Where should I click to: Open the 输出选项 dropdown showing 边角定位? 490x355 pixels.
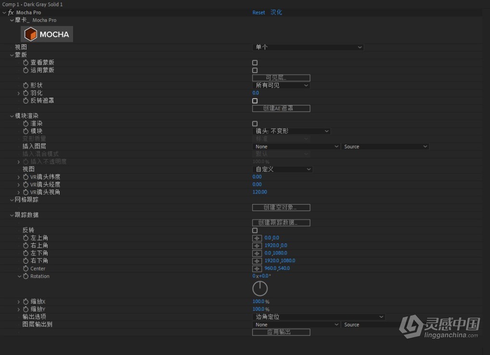[319, 317]
